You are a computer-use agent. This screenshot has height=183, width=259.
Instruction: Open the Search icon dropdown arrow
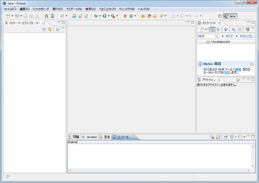[165, 16]
